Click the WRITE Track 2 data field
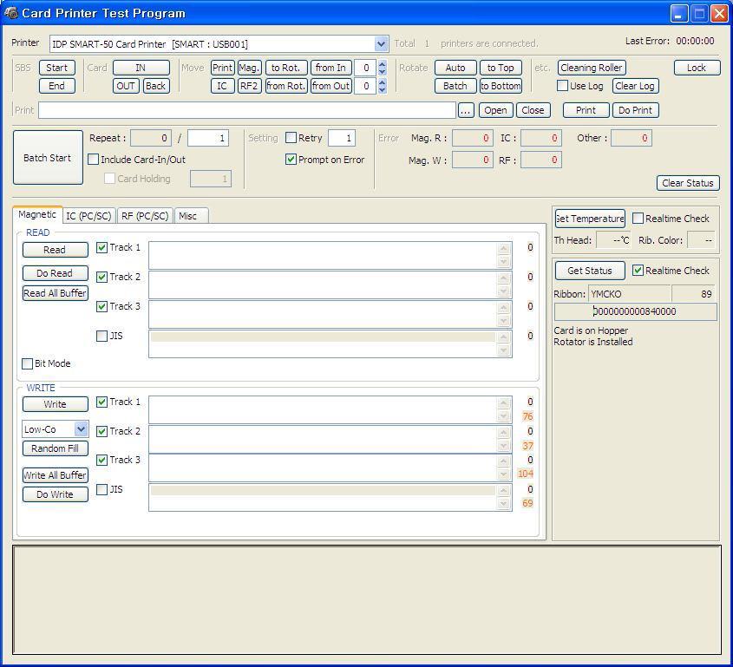This screenshot has height=667, width=733. 330,438
